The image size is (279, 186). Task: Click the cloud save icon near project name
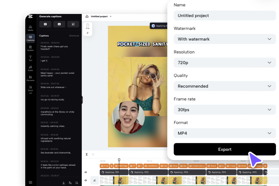pyautogui.click(x=87, y=16)
